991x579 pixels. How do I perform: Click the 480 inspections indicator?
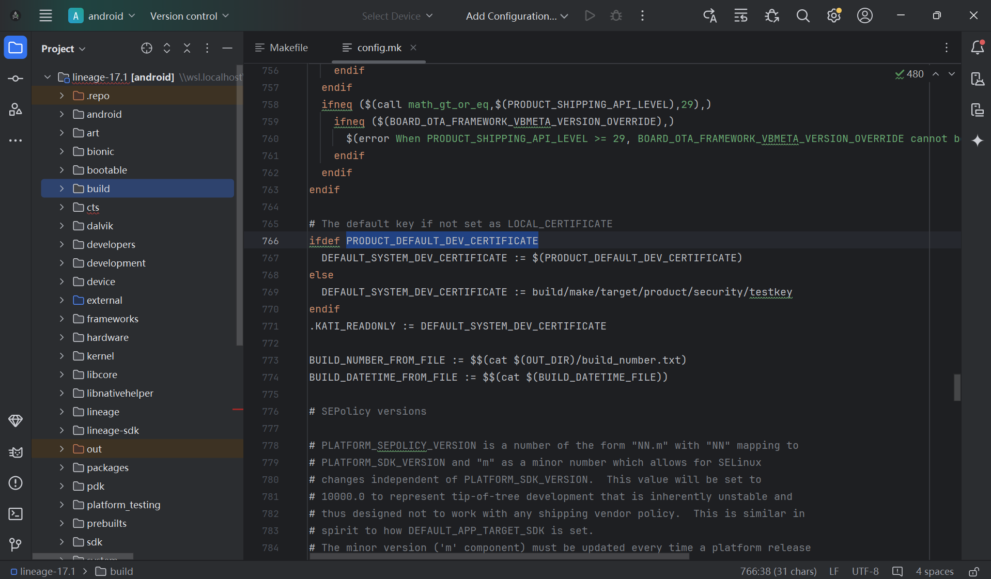pyautogui.click(x=909, y=74)
